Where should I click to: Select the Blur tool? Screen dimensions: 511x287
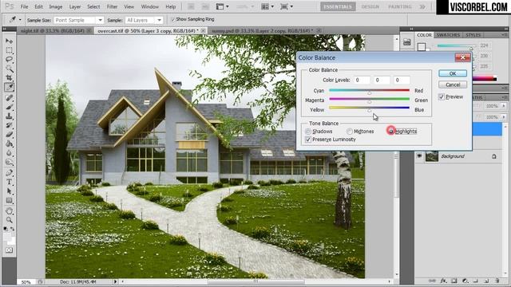click(9, 153)
